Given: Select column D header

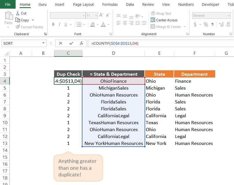Looking at the screenshot, I should pyautogui.click(x=113, y=53).
